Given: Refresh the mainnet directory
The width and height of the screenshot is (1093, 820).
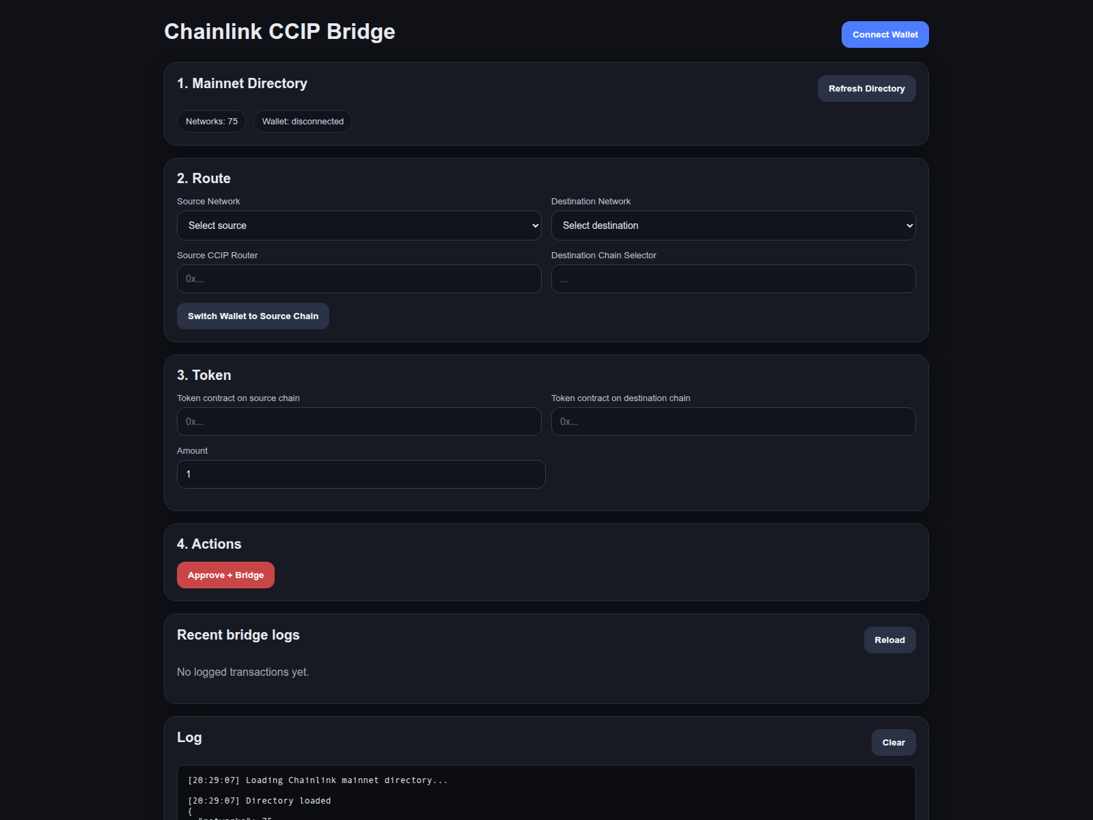Looking at the screenshot, I should (866, 88).
